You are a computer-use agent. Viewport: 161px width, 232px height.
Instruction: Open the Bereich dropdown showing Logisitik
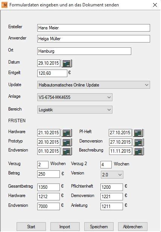pos(75,110)
